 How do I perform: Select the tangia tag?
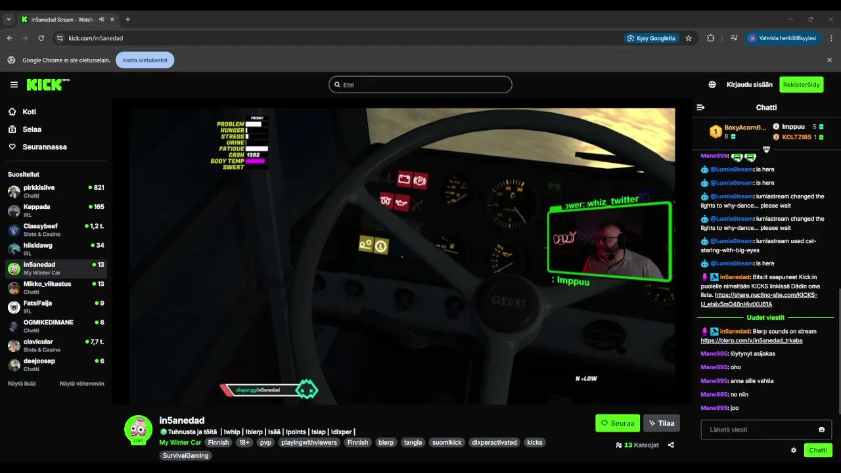tap(413, 443)
